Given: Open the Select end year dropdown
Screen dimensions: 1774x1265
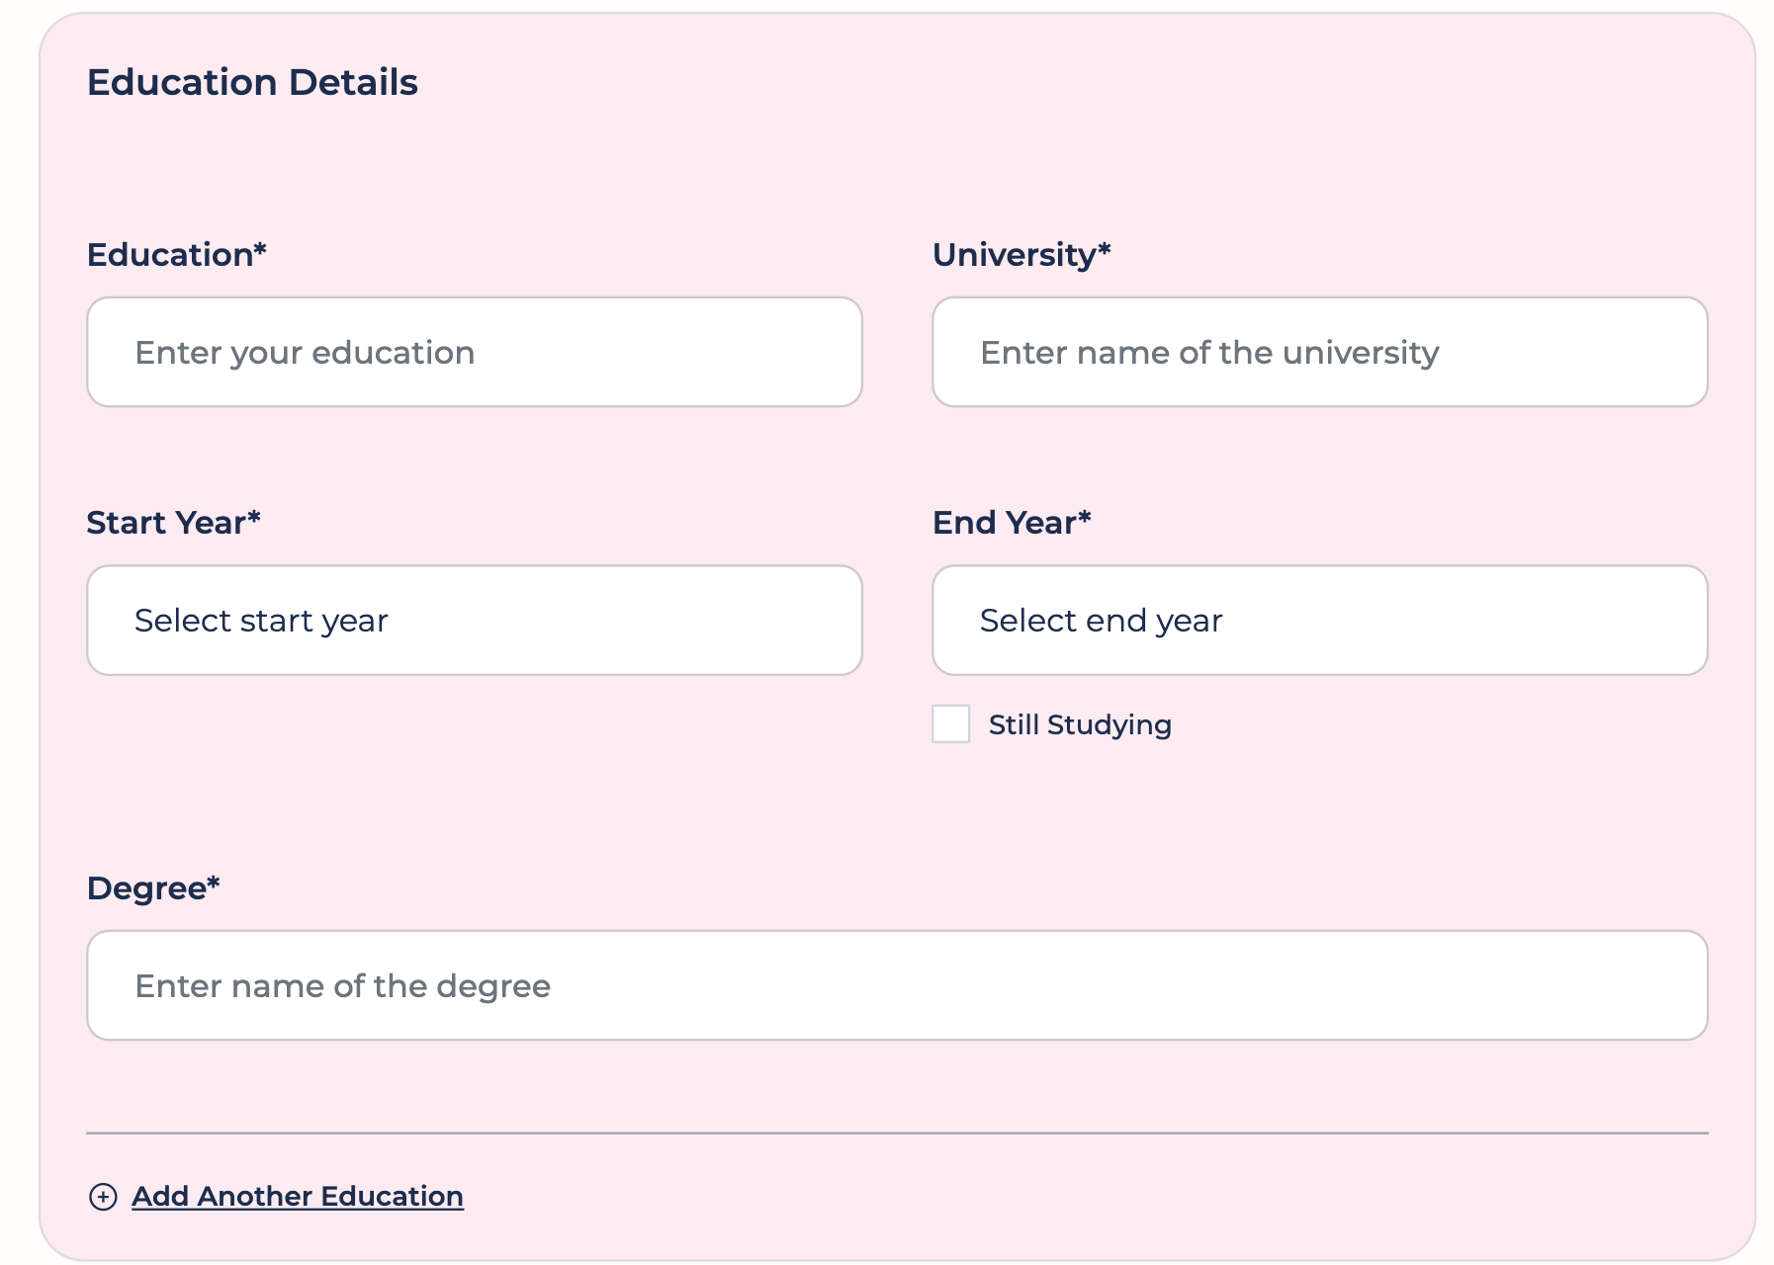Looking at the screenshot, I should pyautogui.click(x=1320, y=621).
